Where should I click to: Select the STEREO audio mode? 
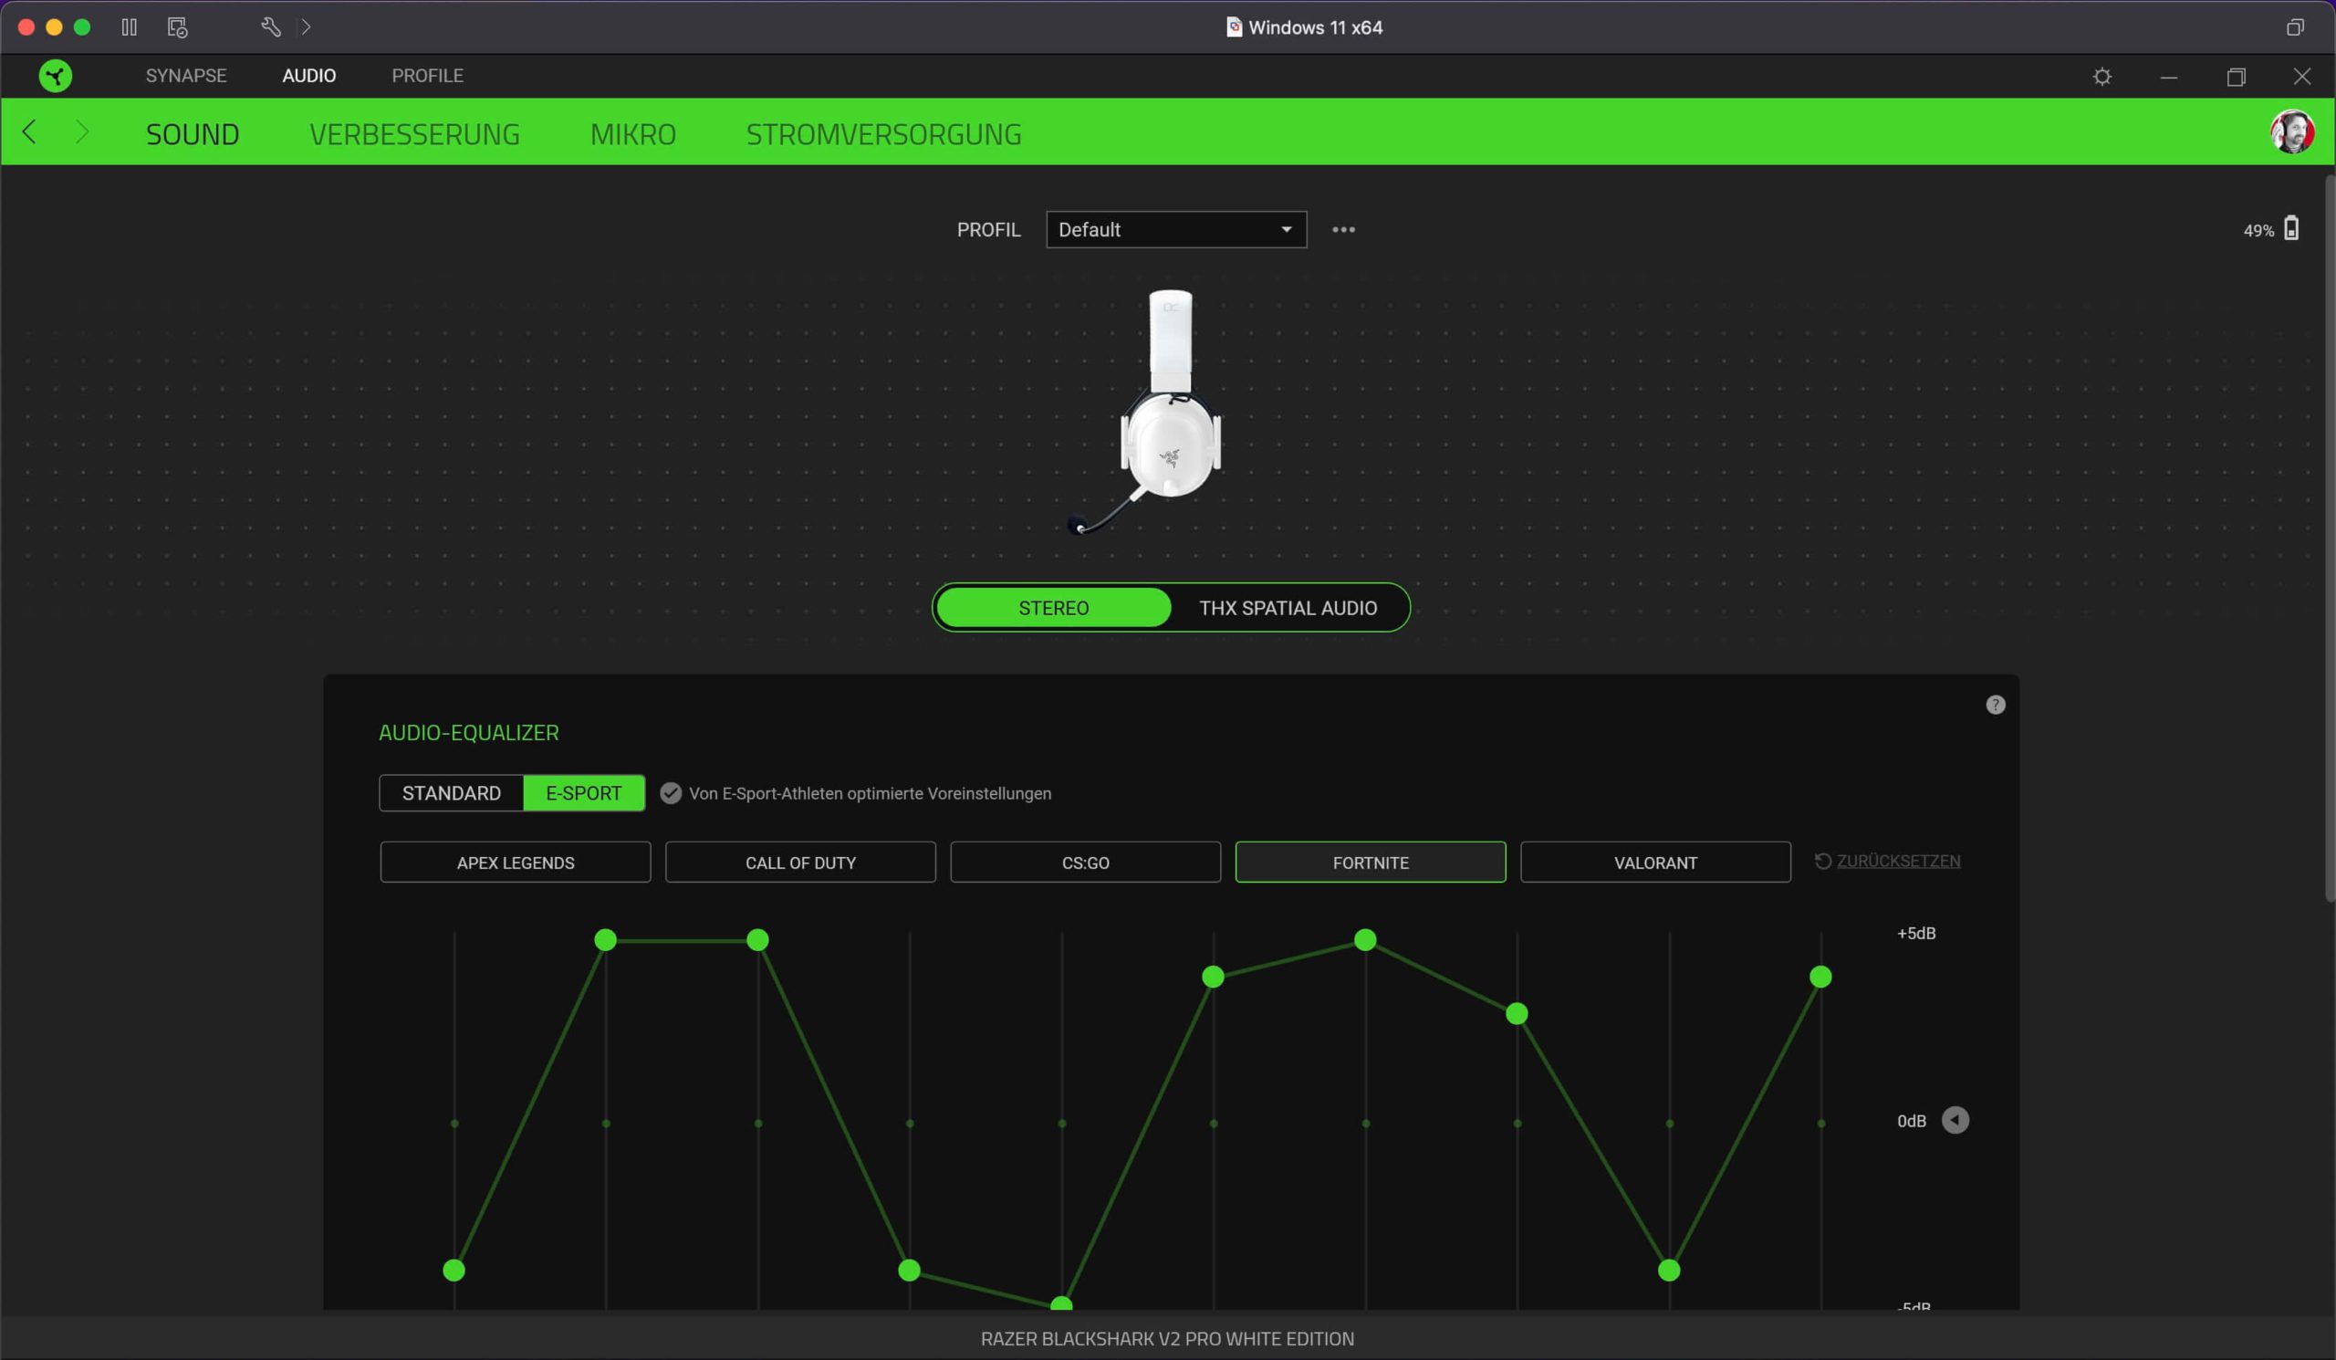(x=1053, y=608)
